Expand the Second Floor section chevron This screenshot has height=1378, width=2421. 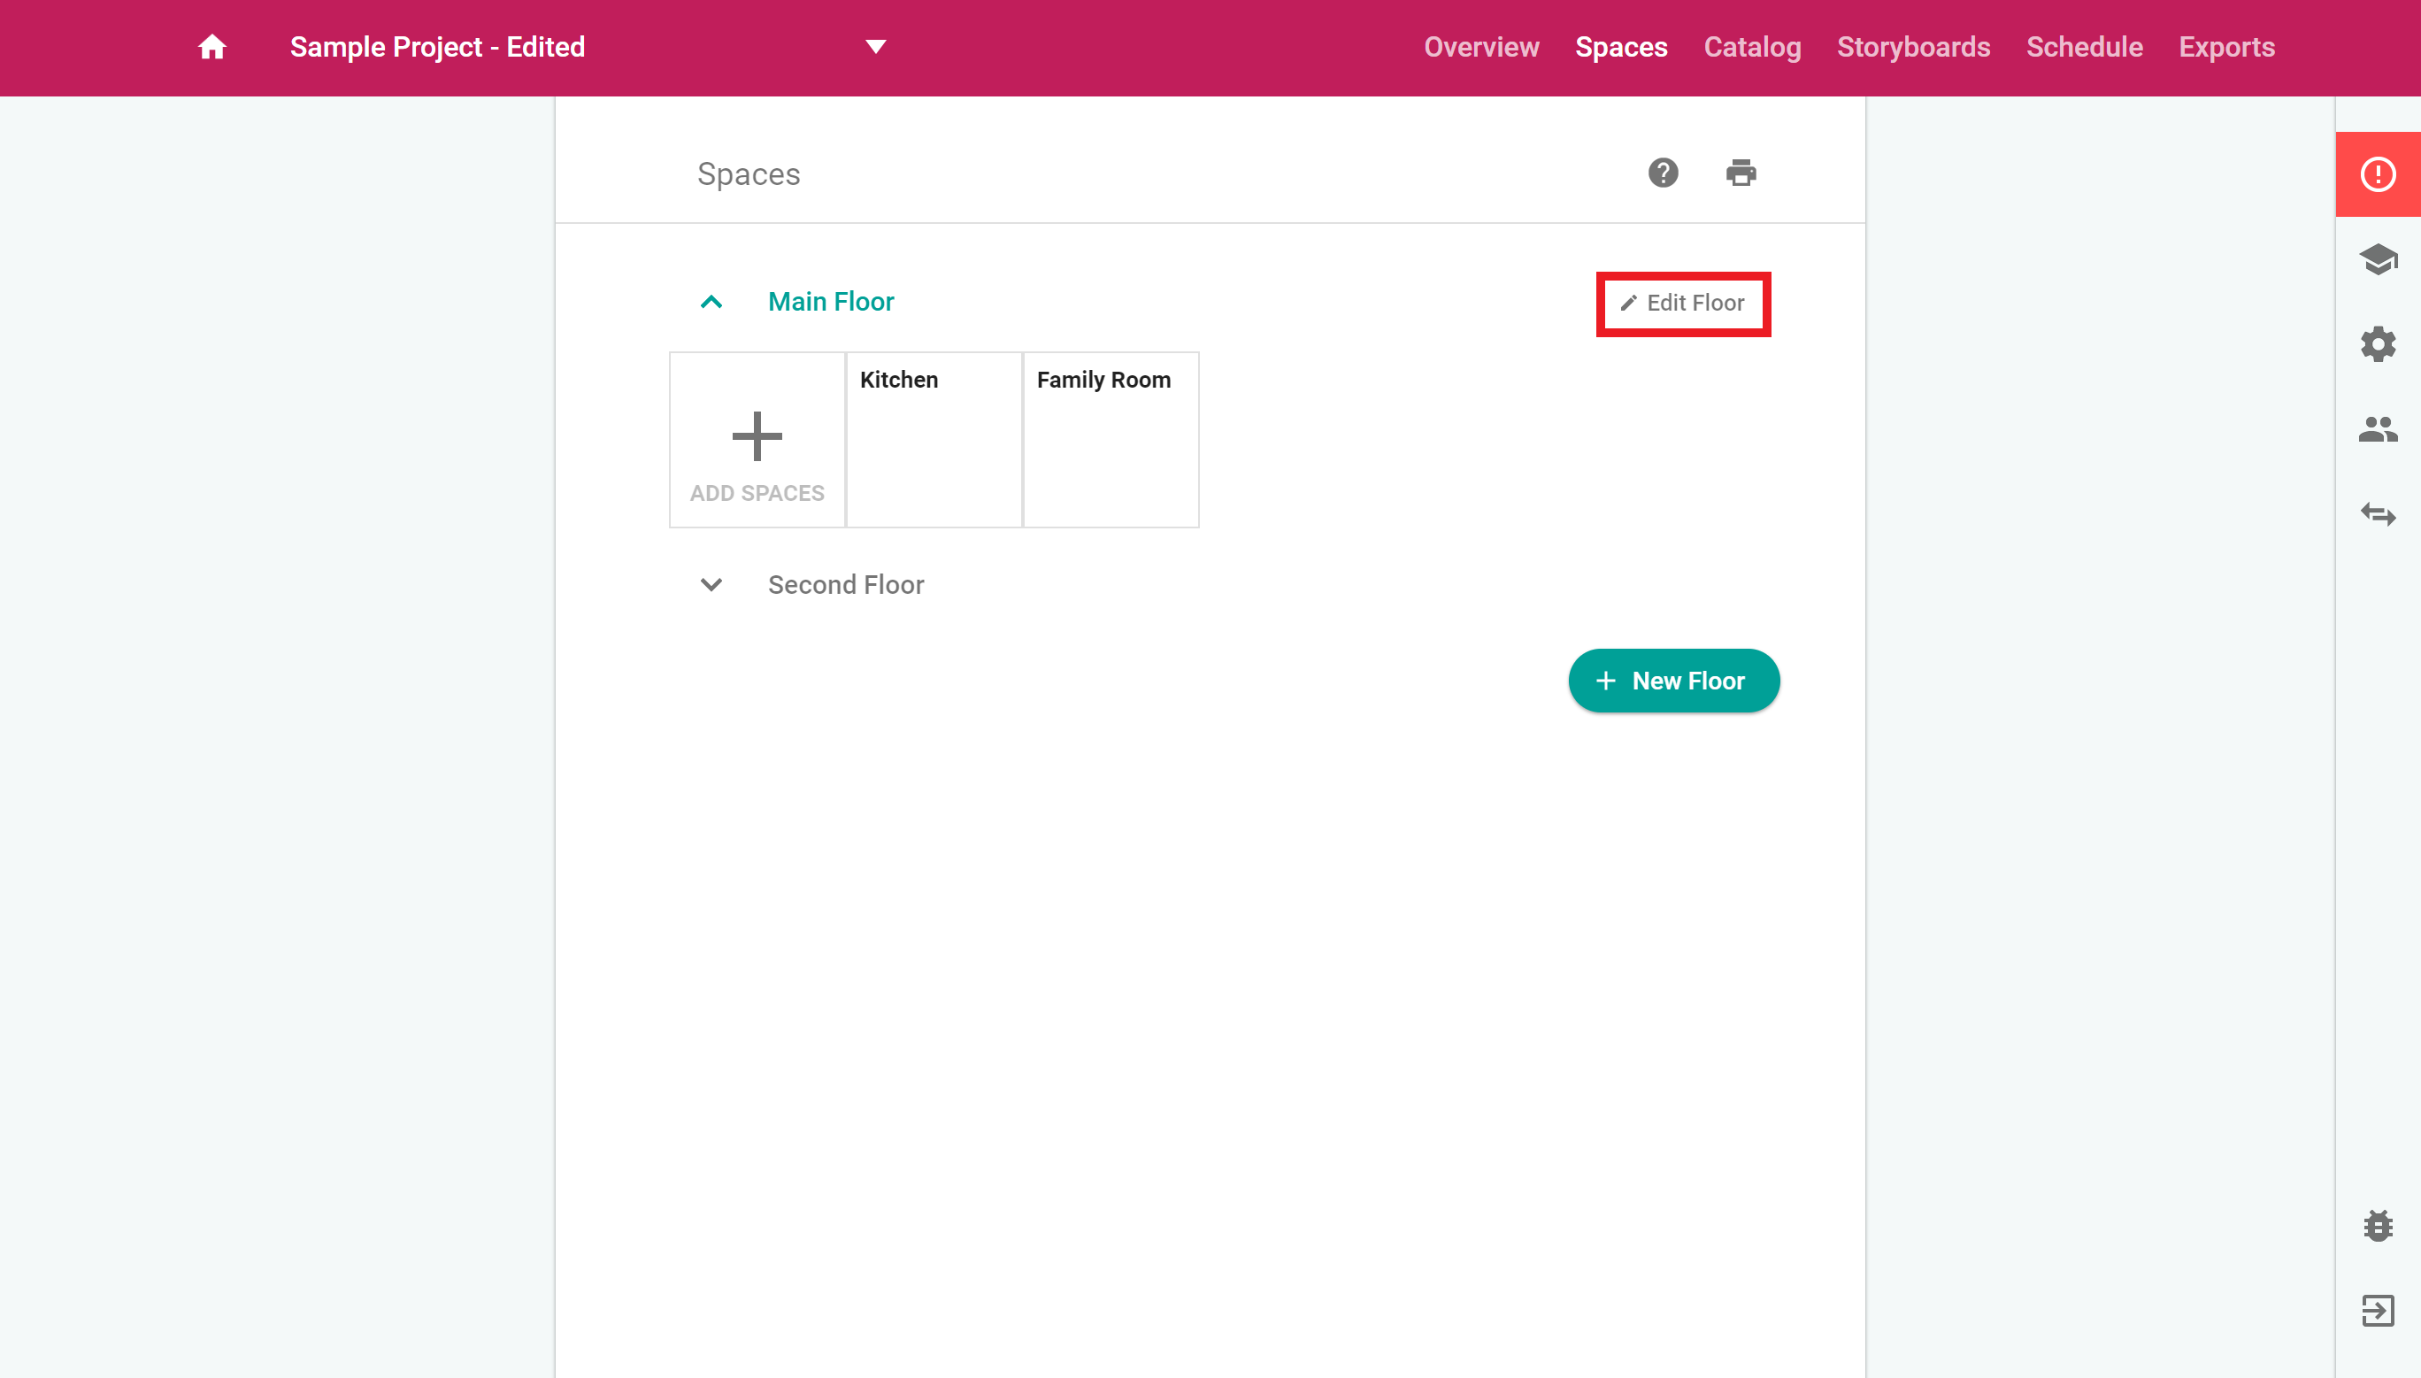pyautogui.click(x=711, y=585)
